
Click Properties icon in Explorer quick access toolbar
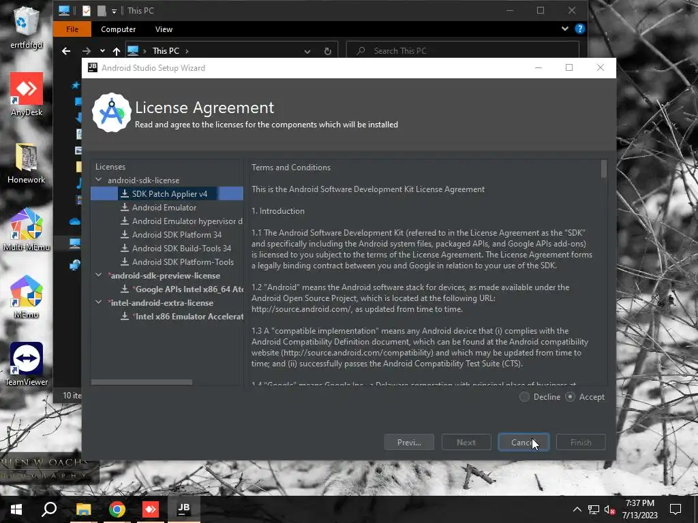point(87,10)
